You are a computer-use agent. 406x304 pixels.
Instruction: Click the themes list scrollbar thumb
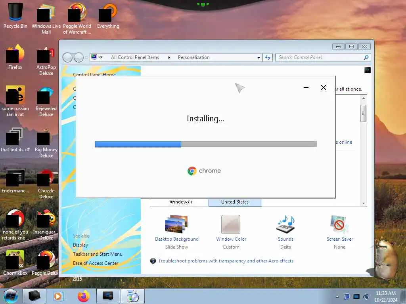tap(364, 114)
